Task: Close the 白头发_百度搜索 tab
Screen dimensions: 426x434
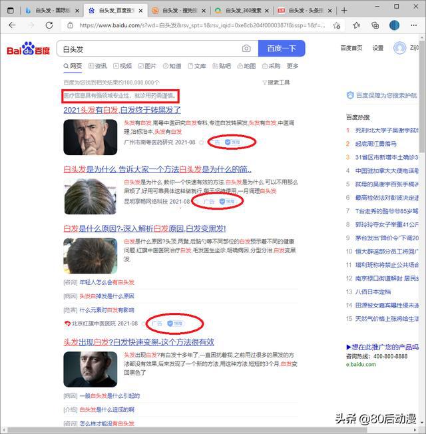Action: 140,11
